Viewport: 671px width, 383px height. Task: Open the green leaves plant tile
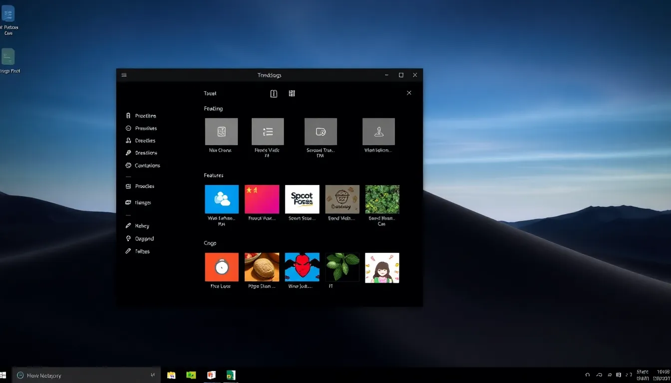point(342,267)
